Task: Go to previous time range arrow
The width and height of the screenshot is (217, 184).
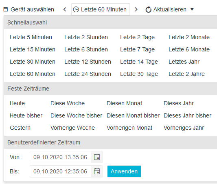Action: pos(65,9)
